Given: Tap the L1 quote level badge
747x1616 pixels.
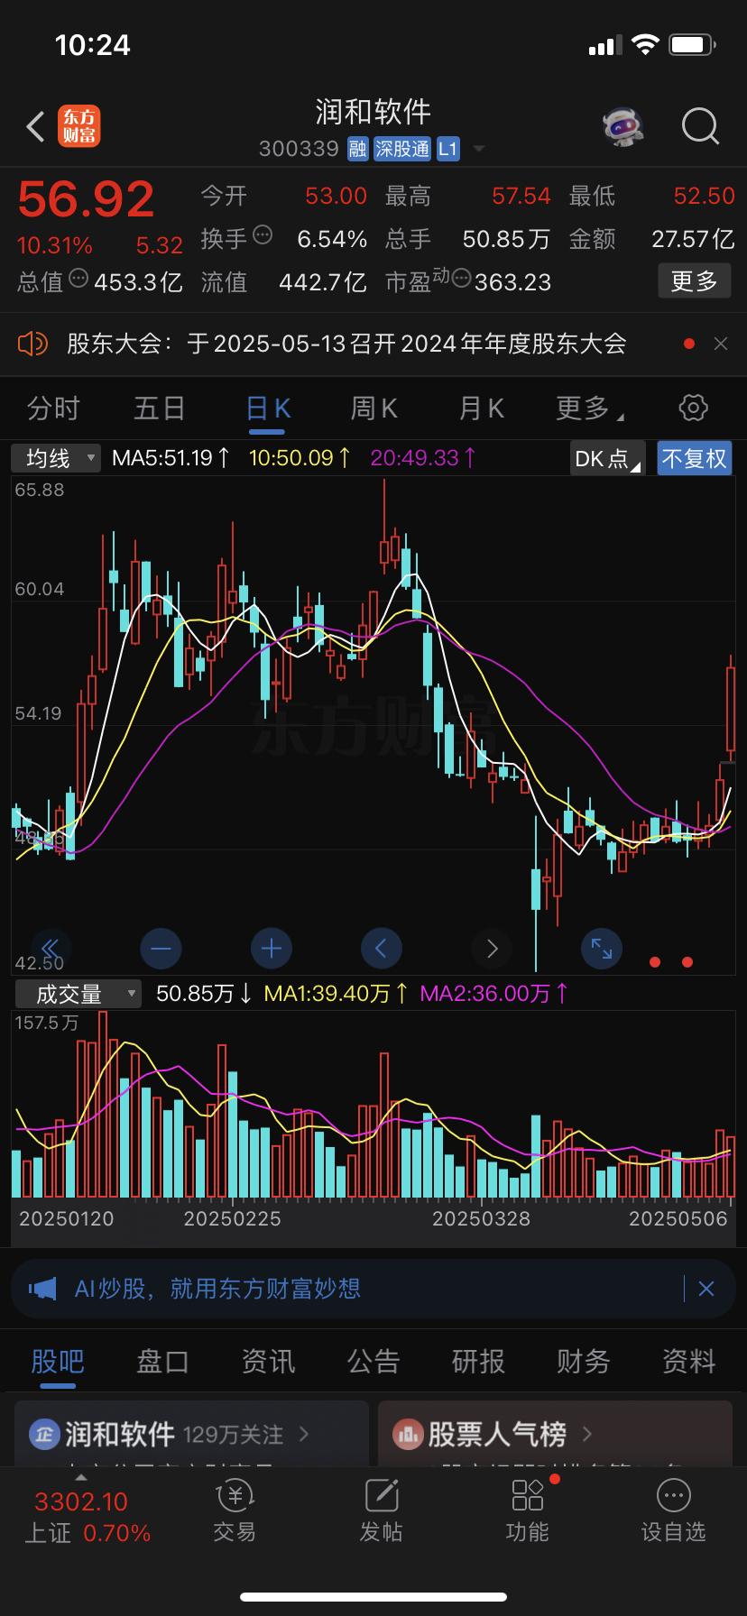Looking at the screenshot, I should coord(448,149).
